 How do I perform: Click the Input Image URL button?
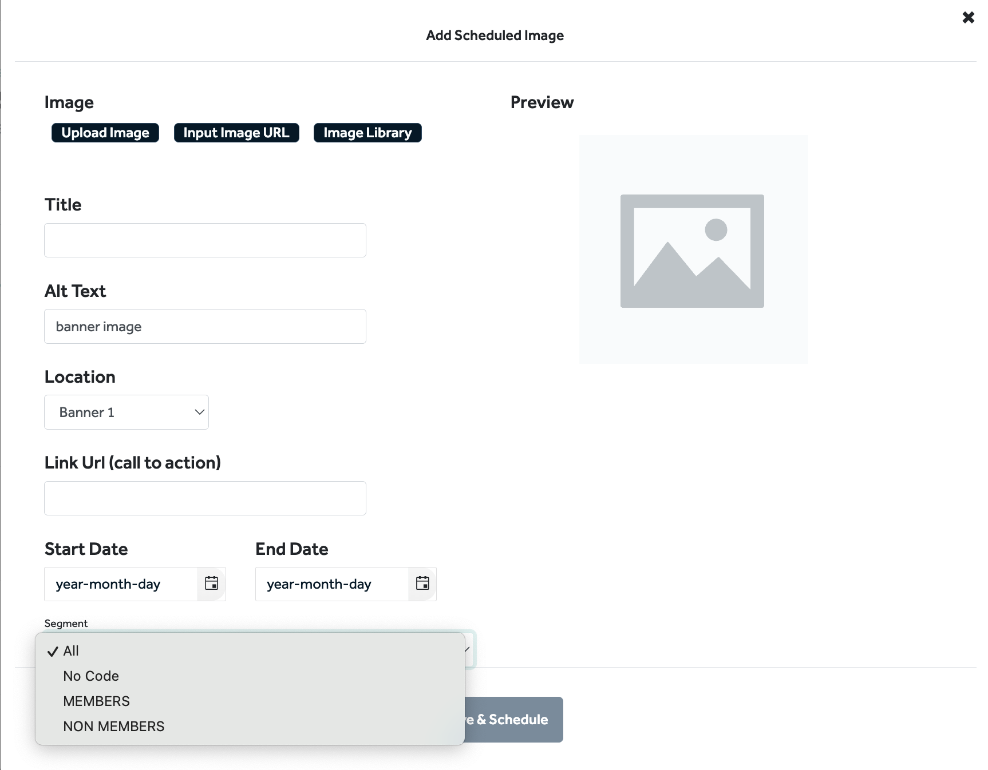pos(236,133)
